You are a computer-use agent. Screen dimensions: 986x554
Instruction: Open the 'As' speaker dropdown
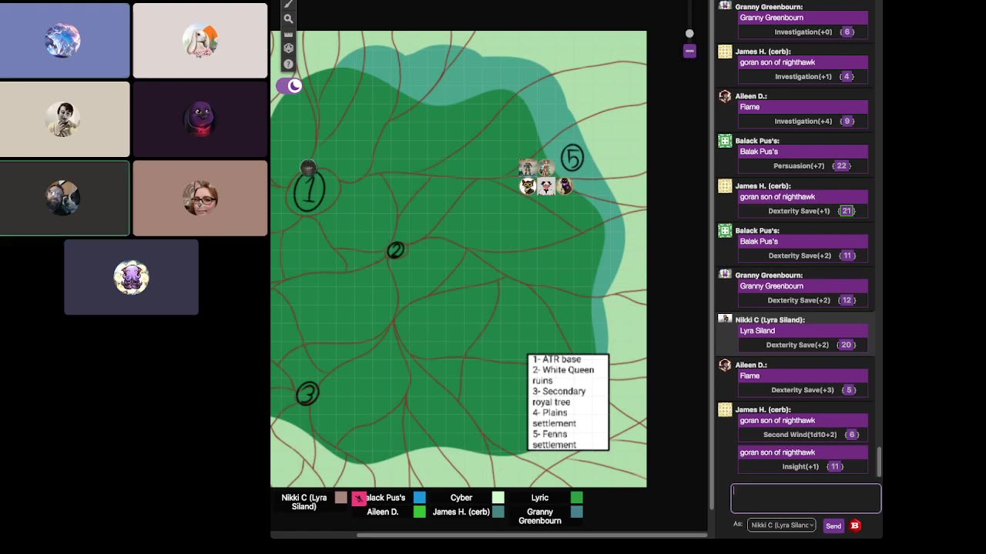781,526
